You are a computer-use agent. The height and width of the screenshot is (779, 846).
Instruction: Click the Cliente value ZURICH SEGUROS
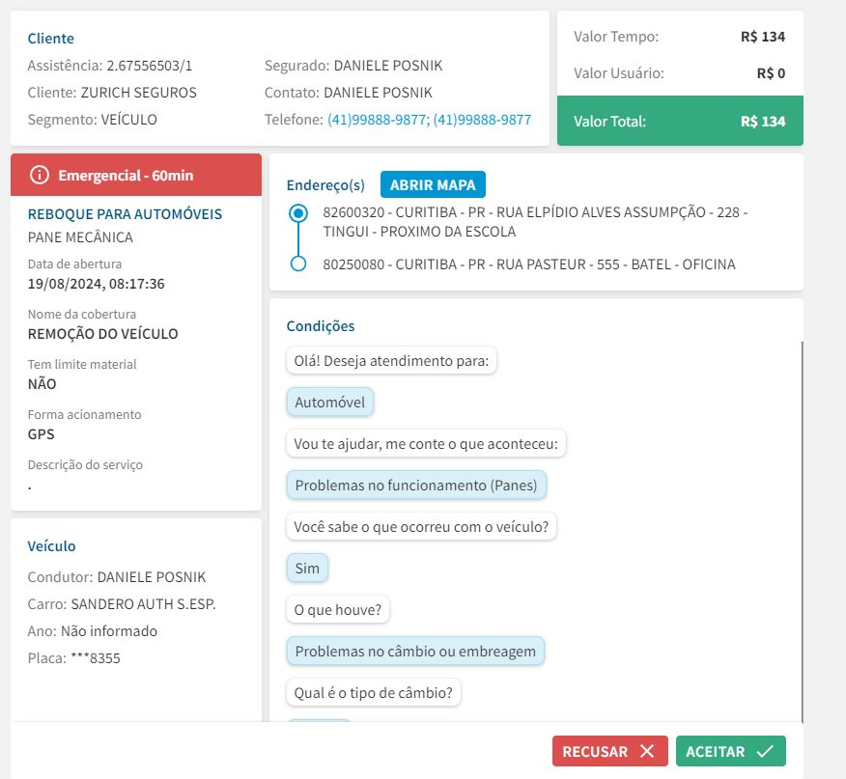[139, 93]
